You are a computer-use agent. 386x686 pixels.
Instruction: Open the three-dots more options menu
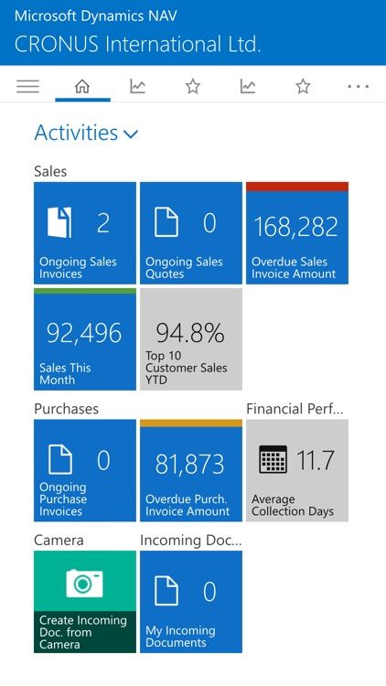point(358,86)
